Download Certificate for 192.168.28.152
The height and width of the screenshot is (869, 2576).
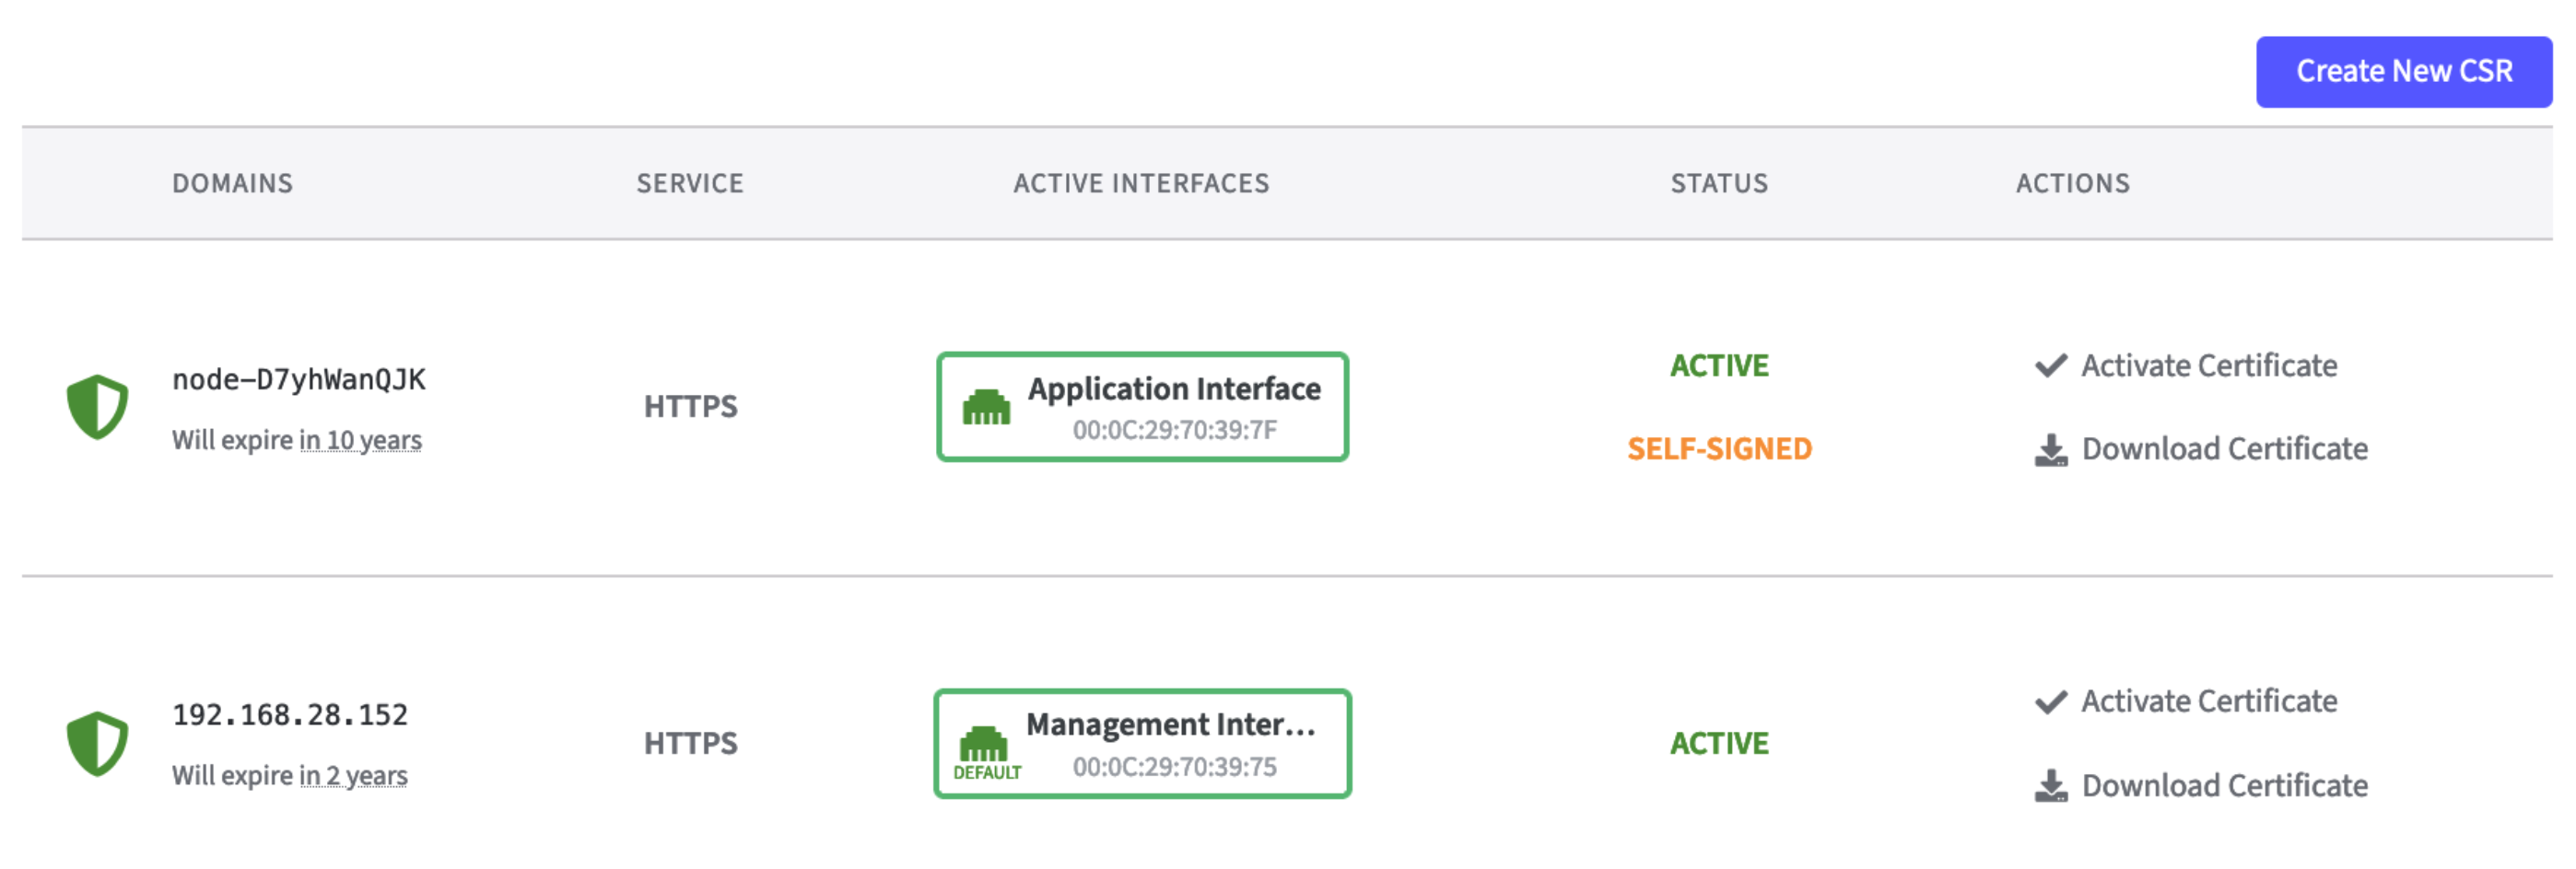pyautogui.click(x=2224, y=786)
